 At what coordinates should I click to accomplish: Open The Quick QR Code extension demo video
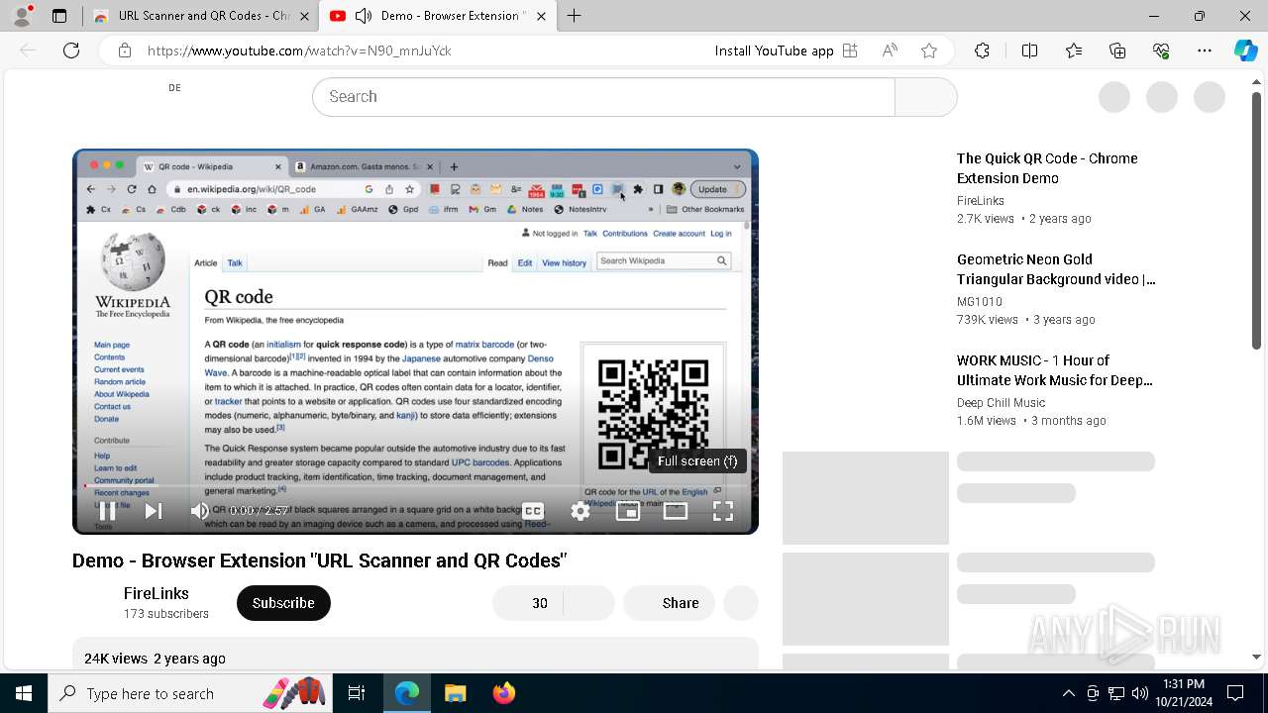tap(1047, 168)
